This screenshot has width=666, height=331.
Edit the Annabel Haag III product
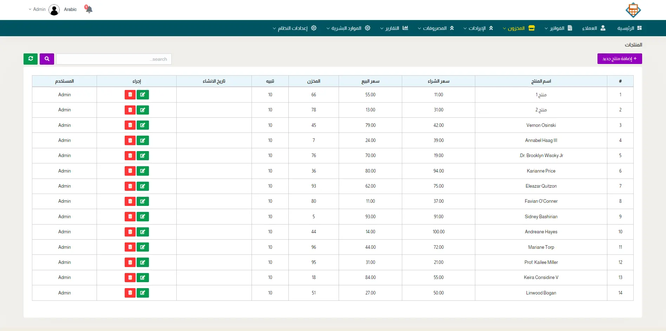143,141
